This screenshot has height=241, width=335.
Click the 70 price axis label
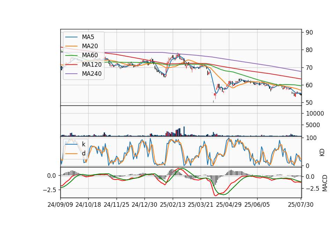click(x=309, y=68)
